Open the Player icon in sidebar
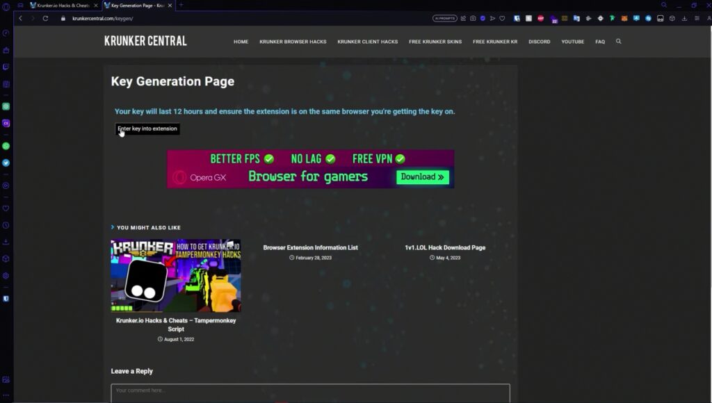 coord(6,186)
